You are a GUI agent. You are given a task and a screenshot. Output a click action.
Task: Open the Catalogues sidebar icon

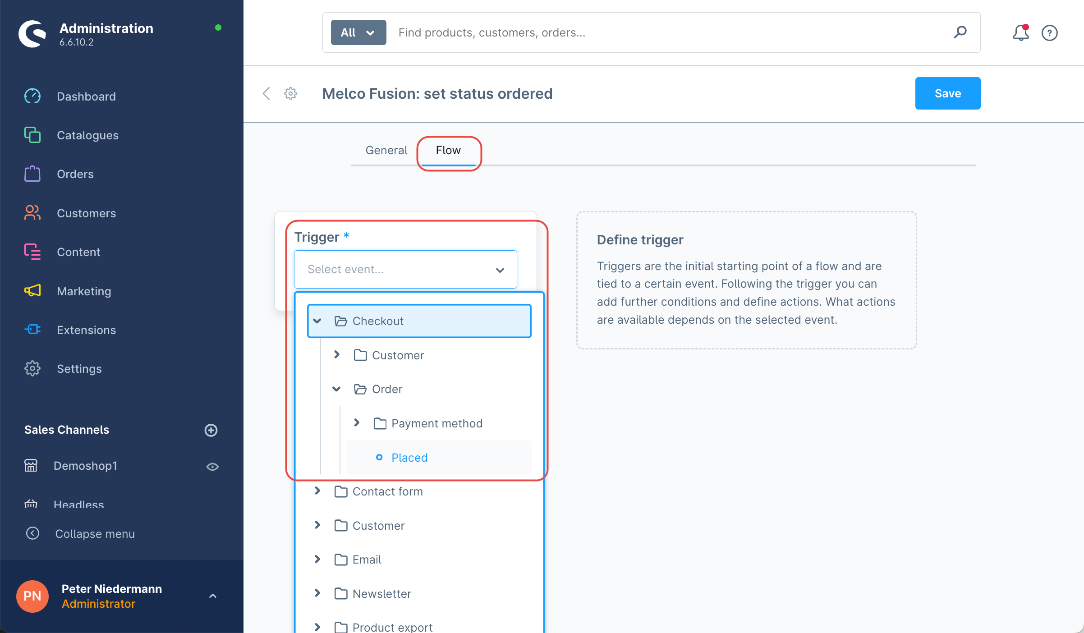point(32,135)
